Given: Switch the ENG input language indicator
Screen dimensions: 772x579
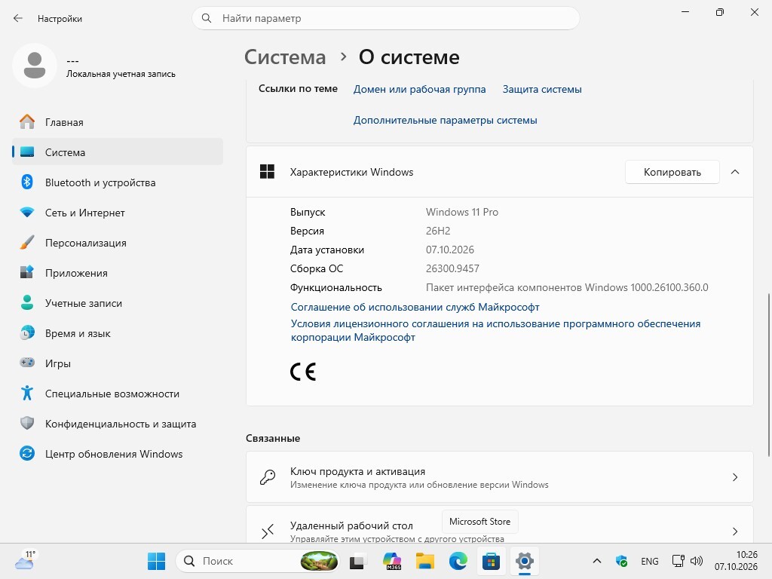Looking at the screenshot, I should (x=649, y=561).
